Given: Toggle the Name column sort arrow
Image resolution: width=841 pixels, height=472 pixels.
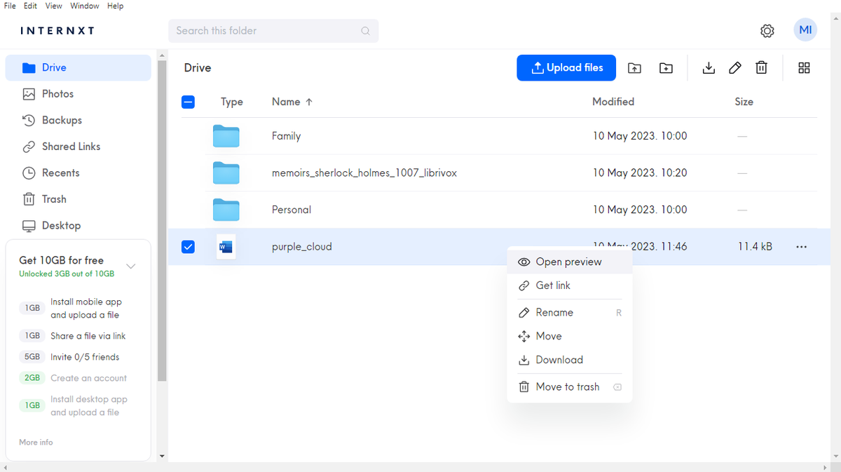Looking at the screenshot, I should 310,101.
